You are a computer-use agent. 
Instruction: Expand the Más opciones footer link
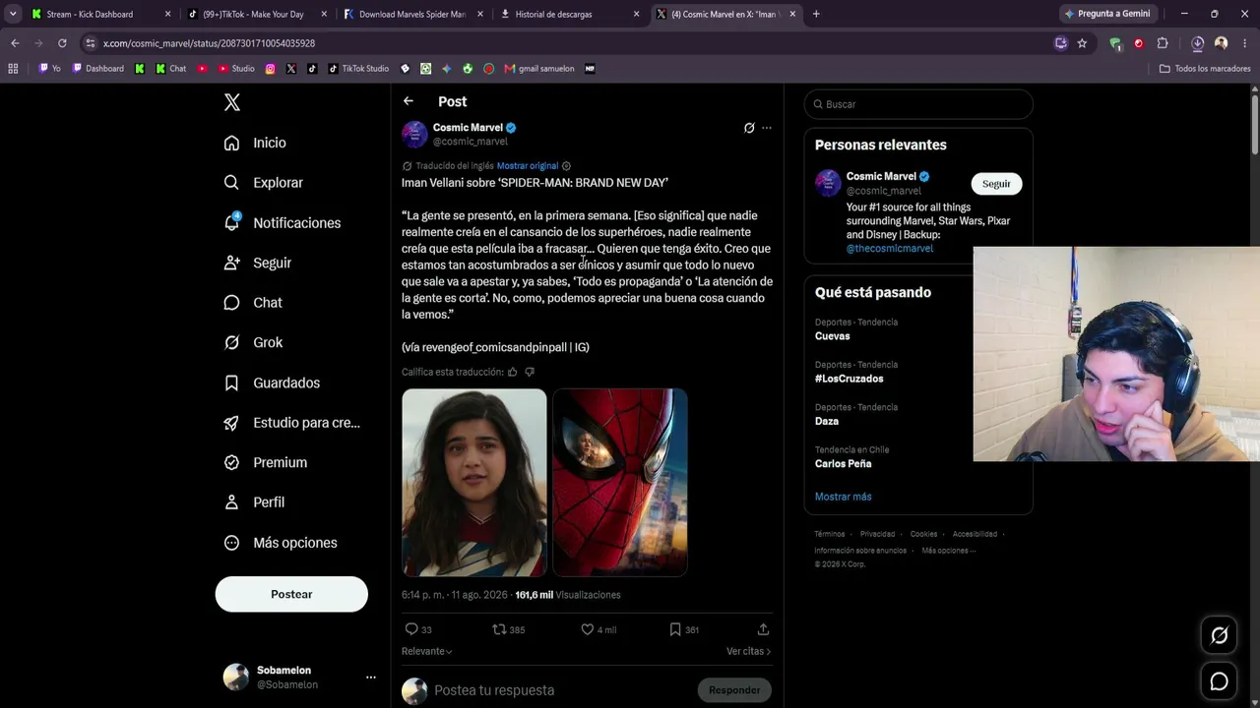coord(949,551)
